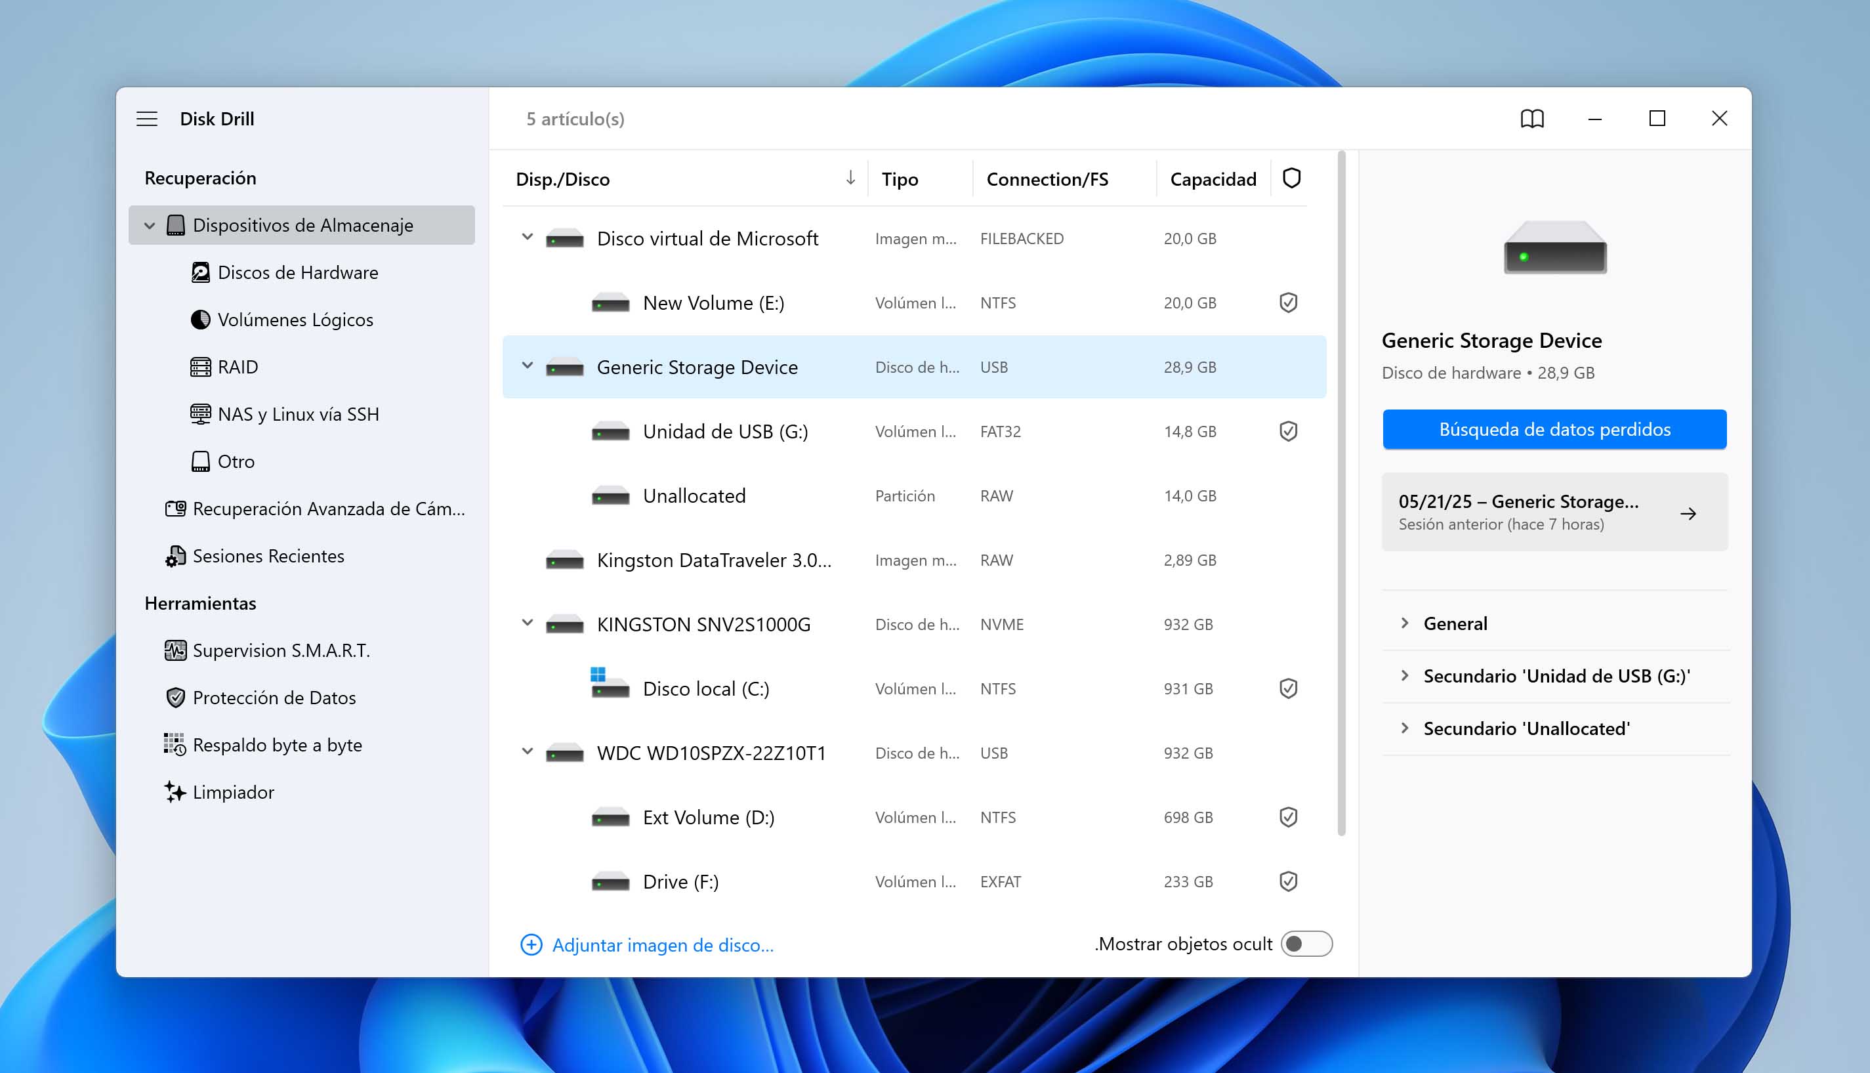Click the RAID server icon
This screenshot has width=1870, height=1073.
200,367
